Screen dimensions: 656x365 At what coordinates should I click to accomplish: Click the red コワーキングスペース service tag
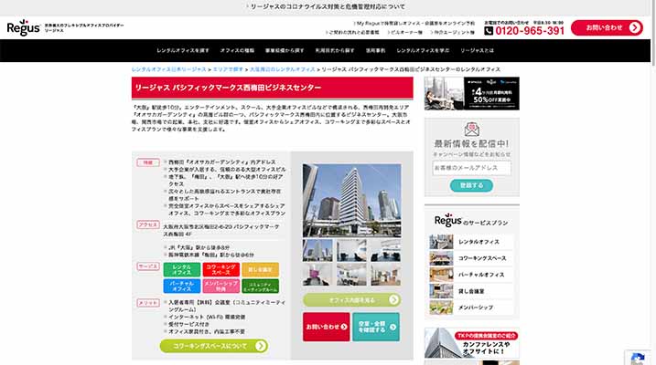[220, 269]
